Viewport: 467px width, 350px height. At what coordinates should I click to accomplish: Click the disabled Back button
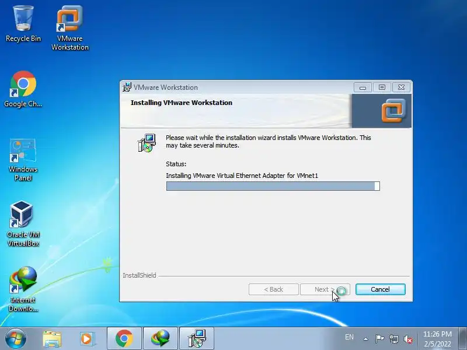[x=273, y=289]
